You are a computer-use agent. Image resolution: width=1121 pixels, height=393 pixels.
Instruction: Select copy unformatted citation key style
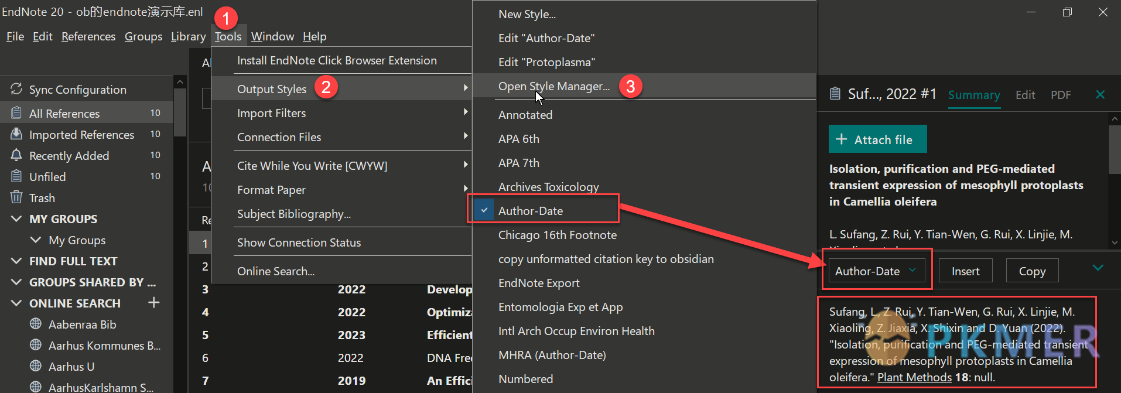(x=644, y=259)
